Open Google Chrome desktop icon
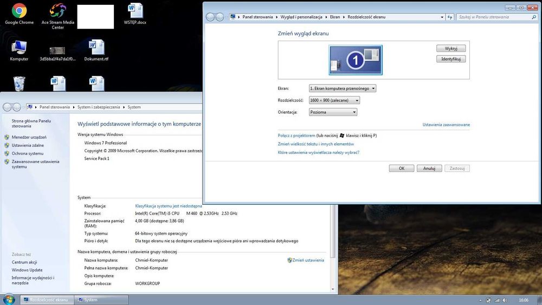 pos(20,14)
